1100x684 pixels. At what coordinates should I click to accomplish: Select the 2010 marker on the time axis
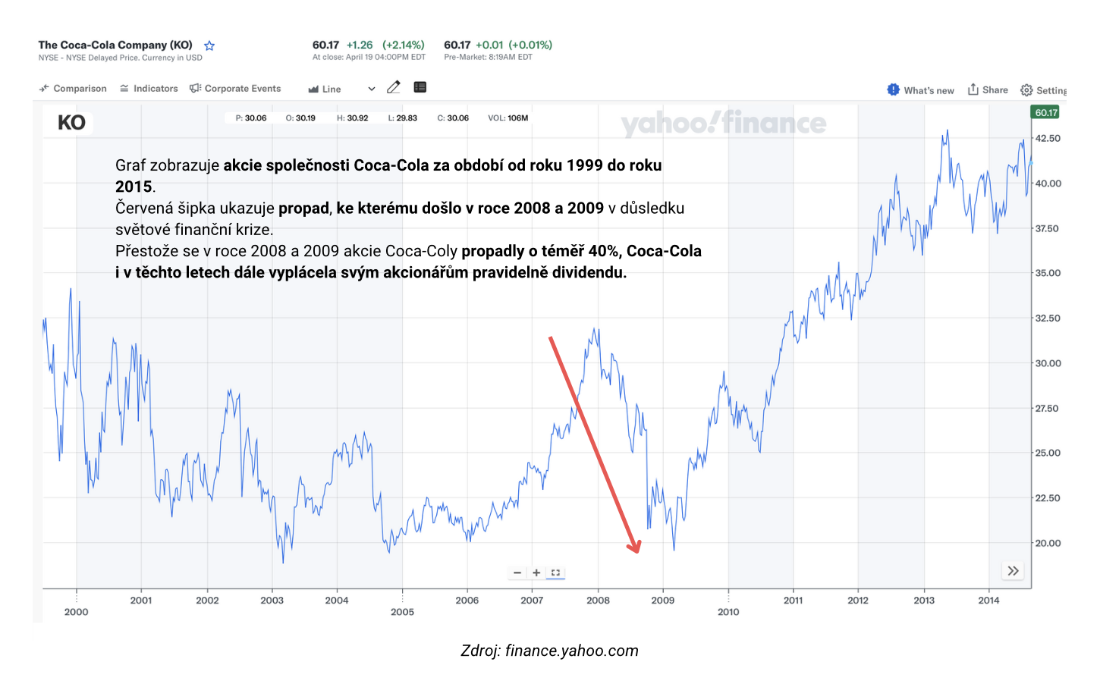[x=728, y=611]
